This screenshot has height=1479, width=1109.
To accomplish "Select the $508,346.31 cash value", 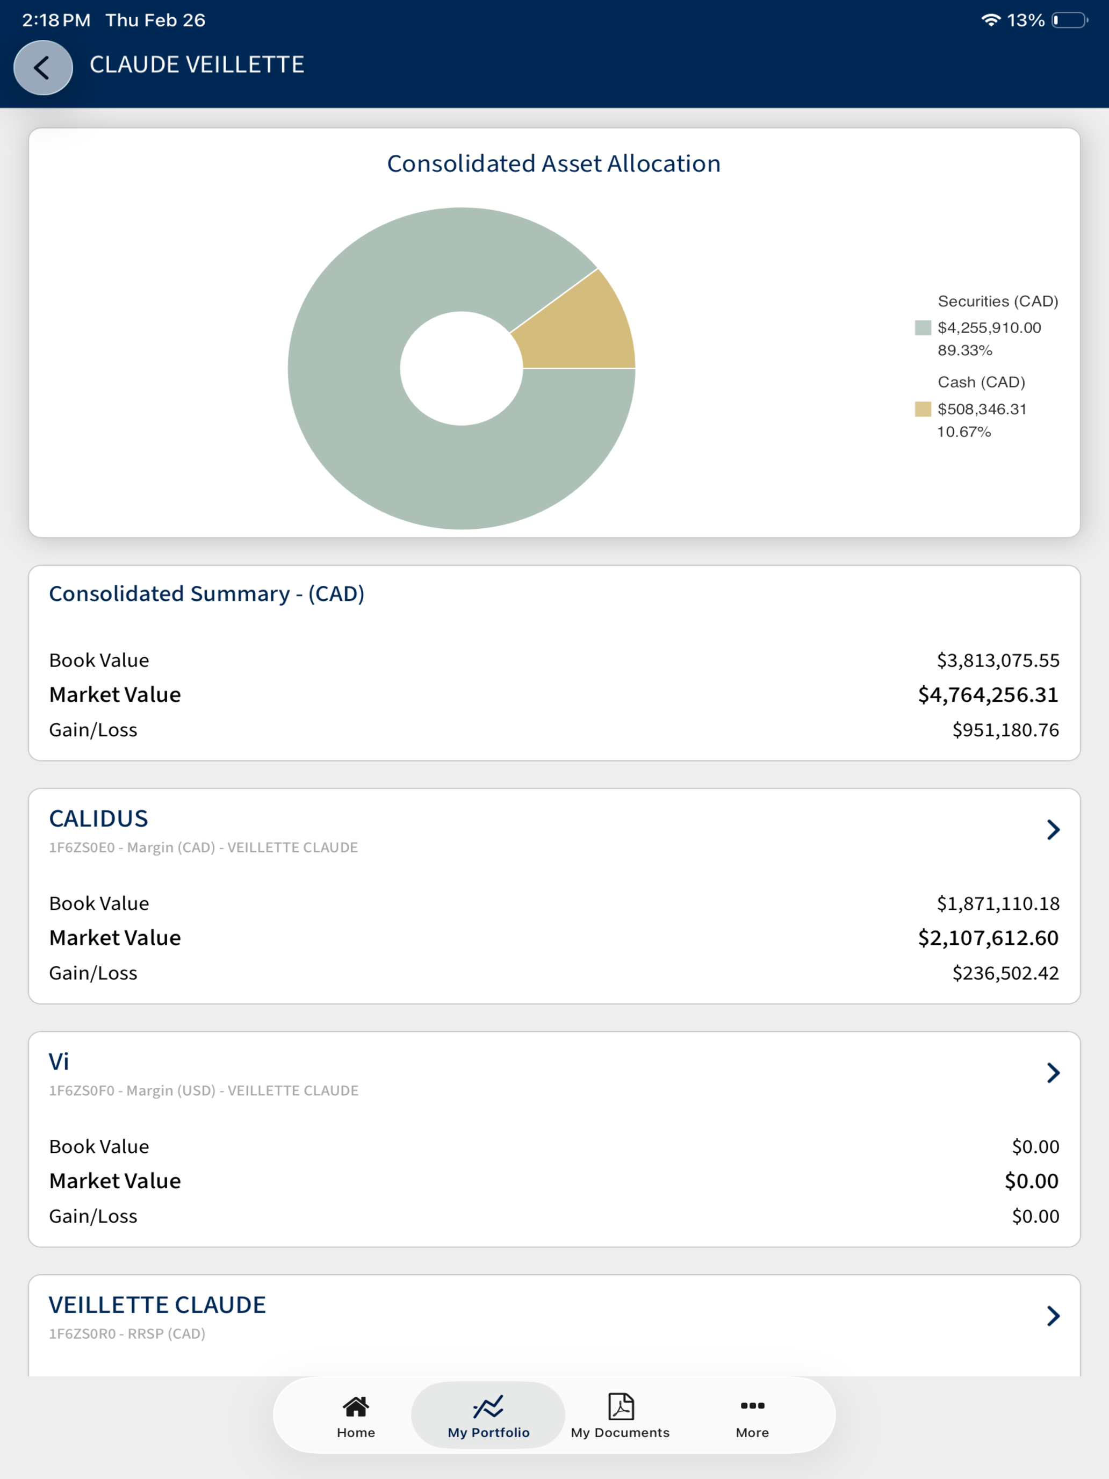I will (x=982, y=409).
